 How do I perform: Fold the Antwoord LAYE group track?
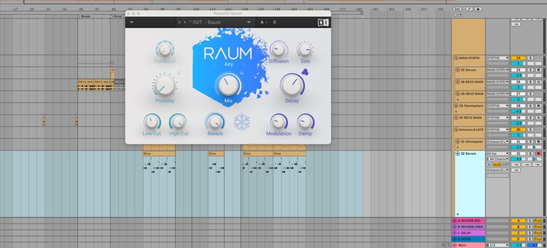456,129
